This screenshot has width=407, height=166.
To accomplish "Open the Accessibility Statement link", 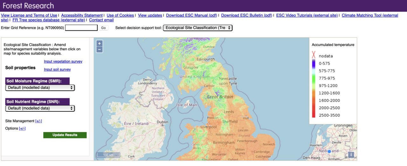I will pyautogui.click(x=82, y=15).
